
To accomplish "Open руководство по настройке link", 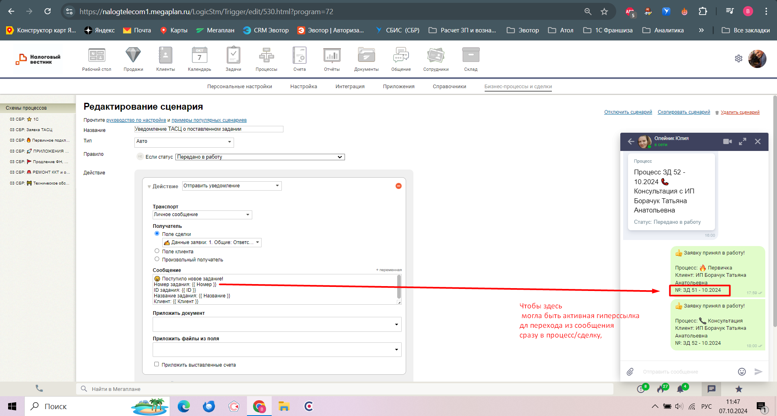I will click(136, 120).
